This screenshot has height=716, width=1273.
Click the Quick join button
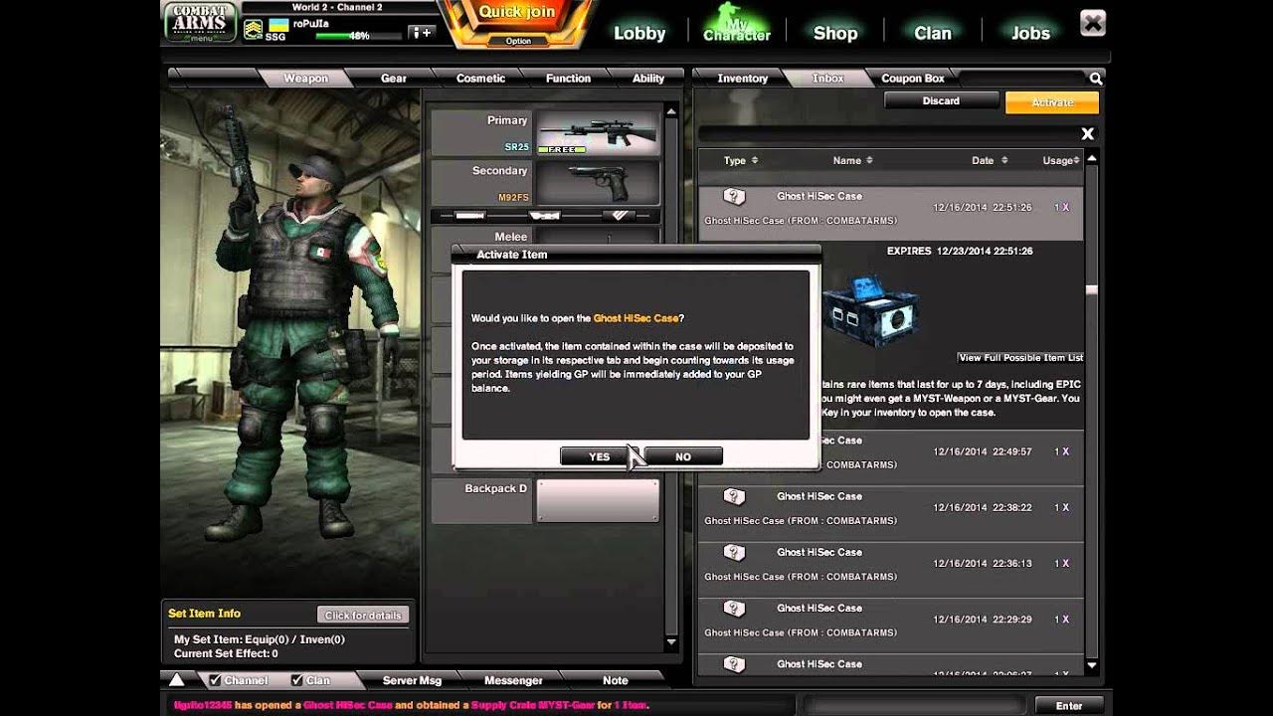coord(517,13)
